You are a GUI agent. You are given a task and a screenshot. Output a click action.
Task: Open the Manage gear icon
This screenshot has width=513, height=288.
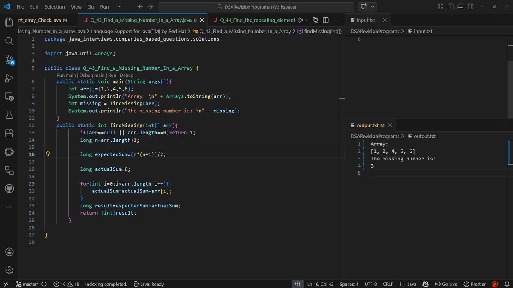(9, 270)
